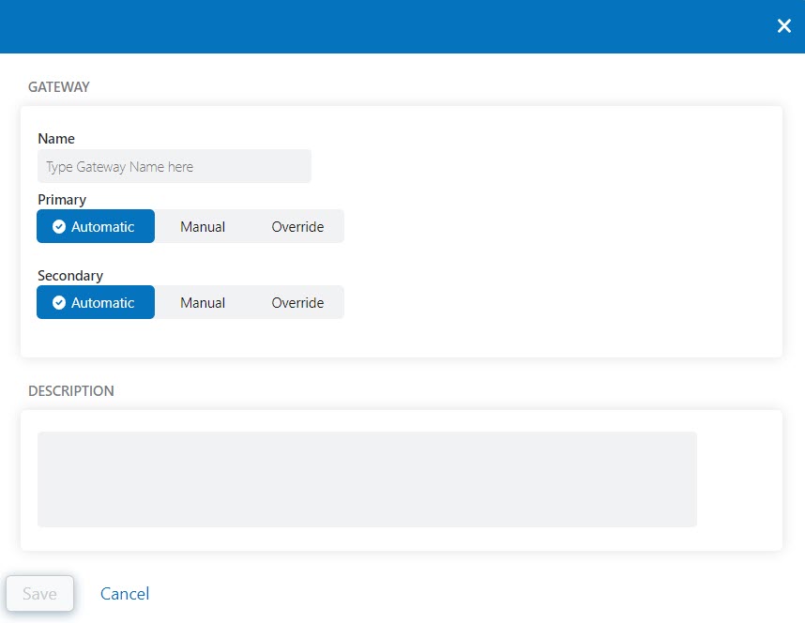
Task: Click the checkmark icon on Secondary Automatic
Action: (58, 302)
